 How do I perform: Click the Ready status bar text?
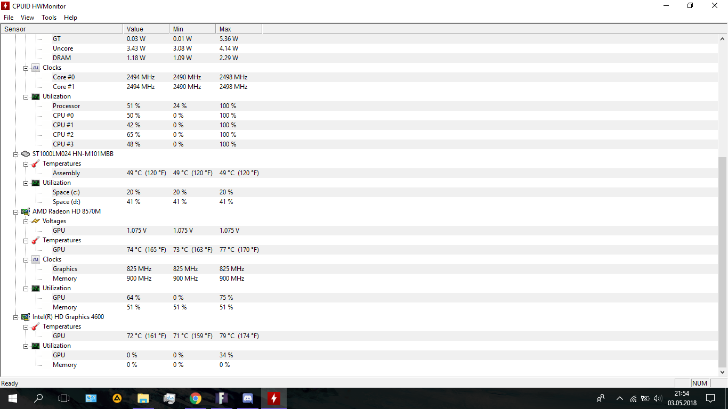(10, 383)
